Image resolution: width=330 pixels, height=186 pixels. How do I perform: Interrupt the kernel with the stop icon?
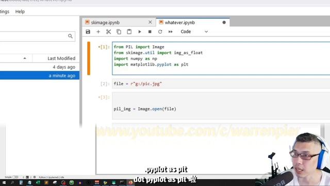[x=150, y=32]
